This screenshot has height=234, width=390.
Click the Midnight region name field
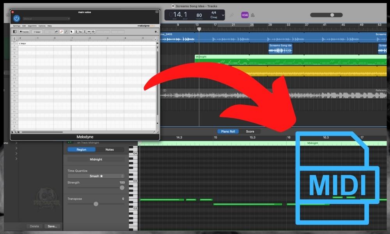pyautogui.click(x=96, y=160)
